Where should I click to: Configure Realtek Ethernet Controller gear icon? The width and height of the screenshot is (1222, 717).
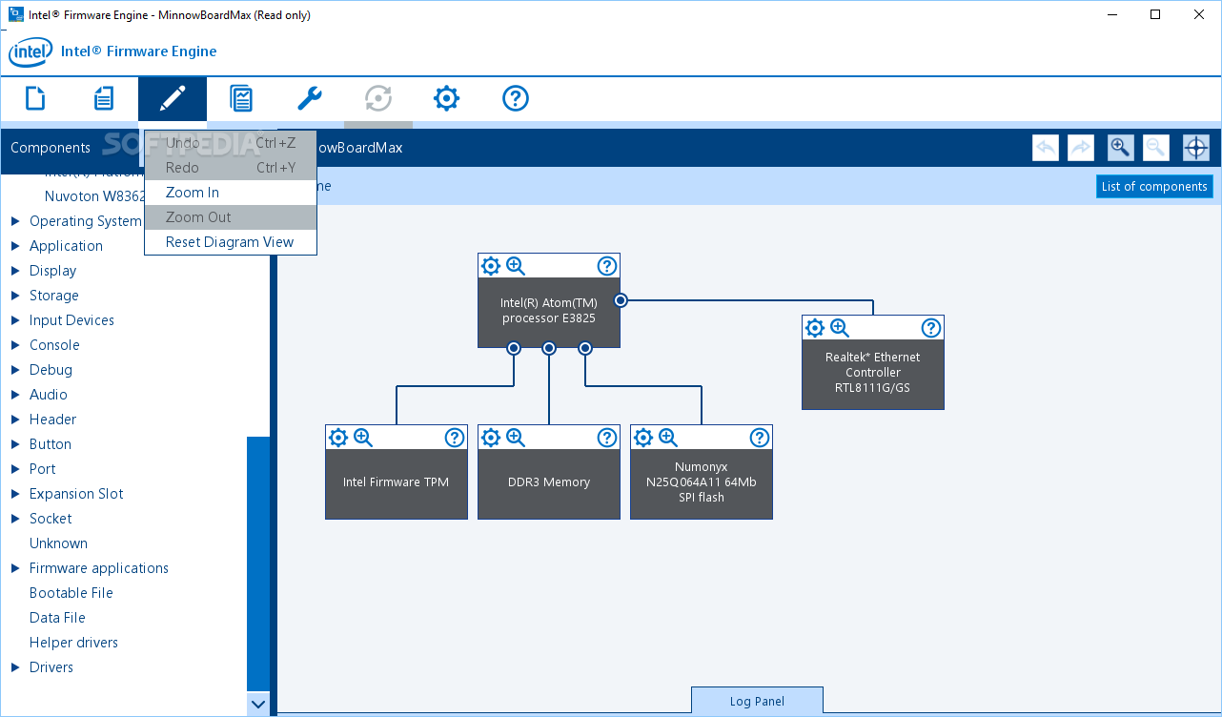click(x=815, y=328)
